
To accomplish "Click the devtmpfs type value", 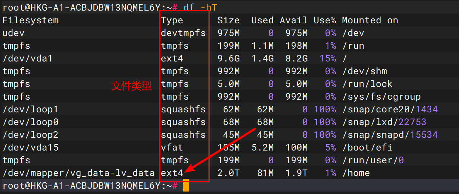I will click(x=183, y=33).
